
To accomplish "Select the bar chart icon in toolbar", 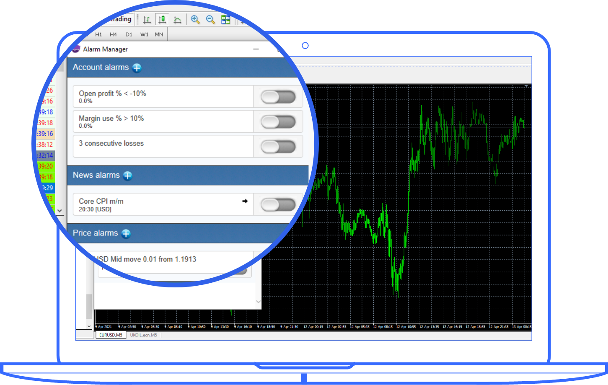I will (147, 20).
